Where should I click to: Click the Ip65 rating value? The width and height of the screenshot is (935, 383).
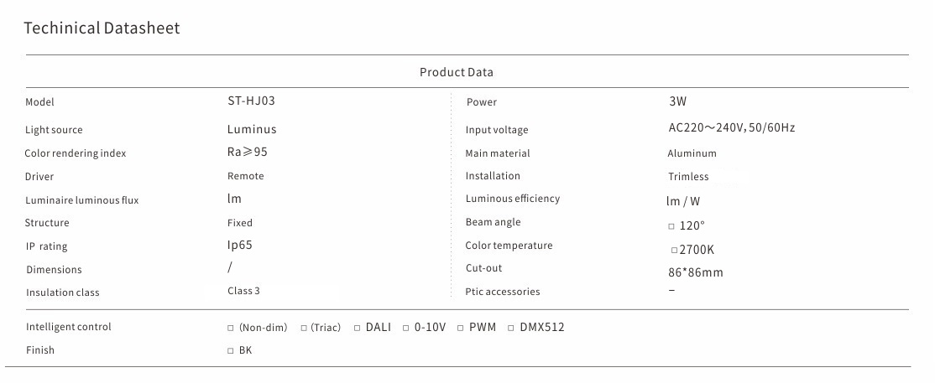click(239, 246)
